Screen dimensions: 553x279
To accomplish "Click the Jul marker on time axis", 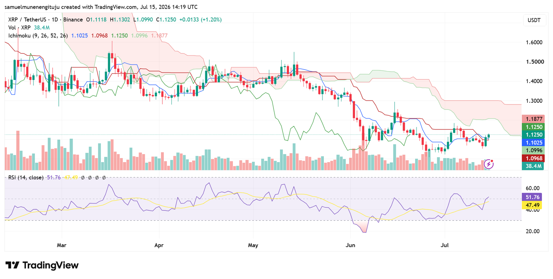I will [444, 245].
